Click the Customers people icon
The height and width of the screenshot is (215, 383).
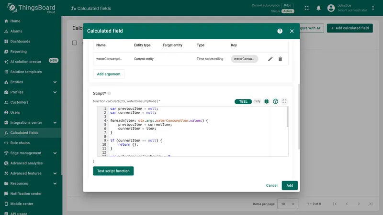(6, 102)
